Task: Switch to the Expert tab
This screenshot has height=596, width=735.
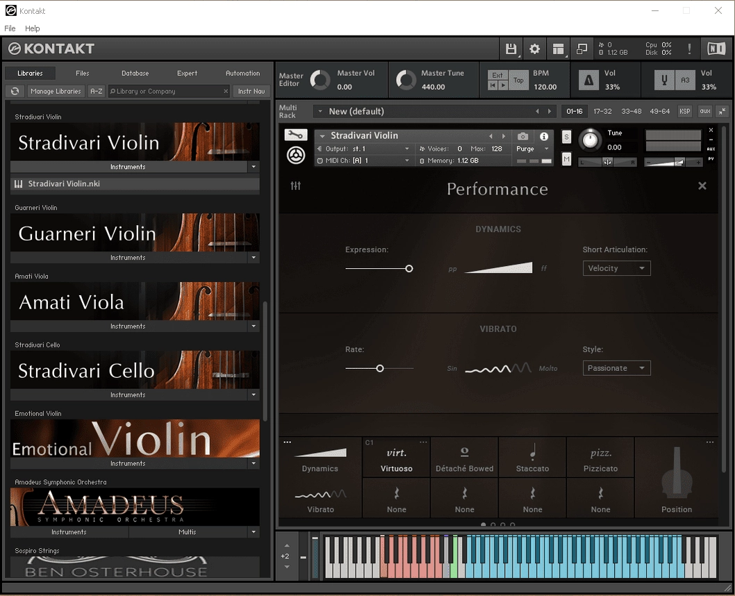Action: pos(187,73)
